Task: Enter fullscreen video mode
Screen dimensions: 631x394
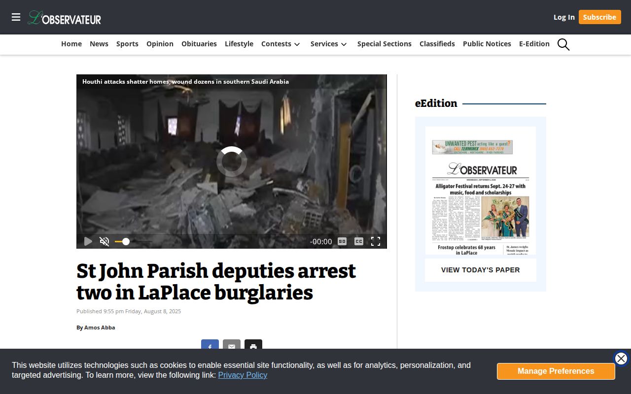Action: [376, 241]
